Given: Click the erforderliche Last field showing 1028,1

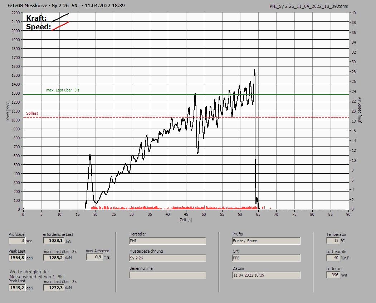Looking at the screenshot, I should coord(53,241).
